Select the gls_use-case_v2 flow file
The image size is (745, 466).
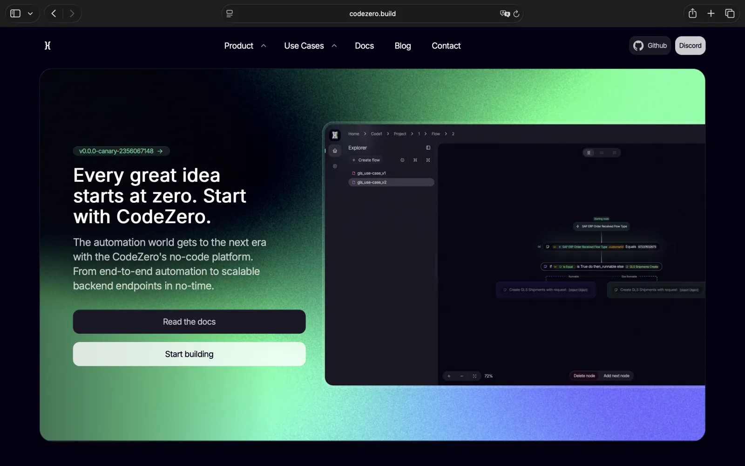[391, 182]
